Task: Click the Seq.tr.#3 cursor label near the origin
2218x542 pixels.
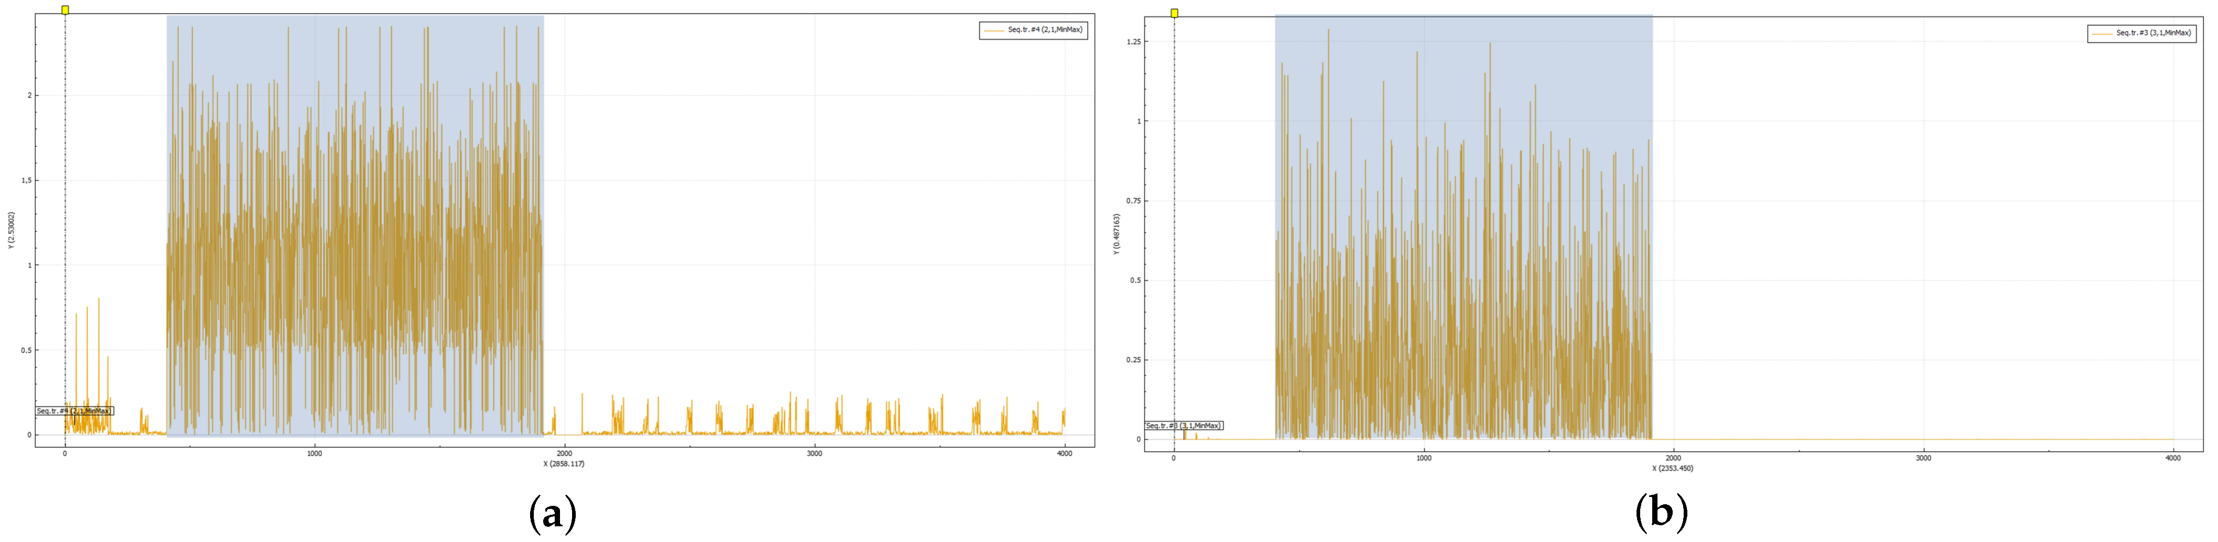Action: [1183, 426]
